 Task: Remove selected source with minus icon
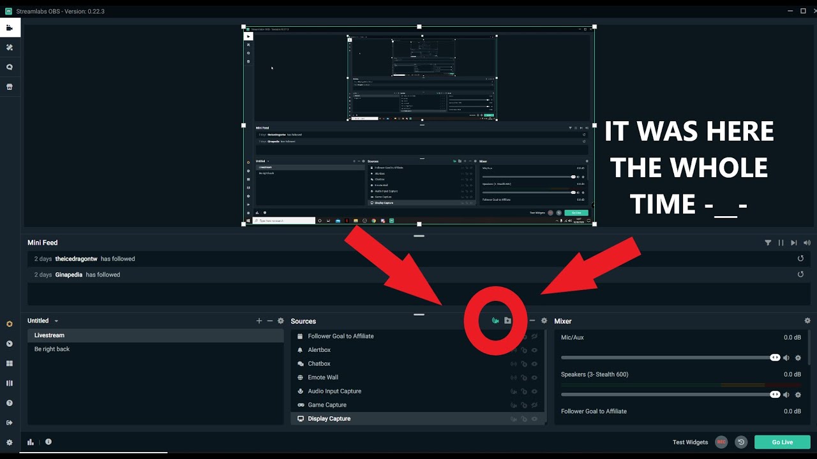coord(533,321)
